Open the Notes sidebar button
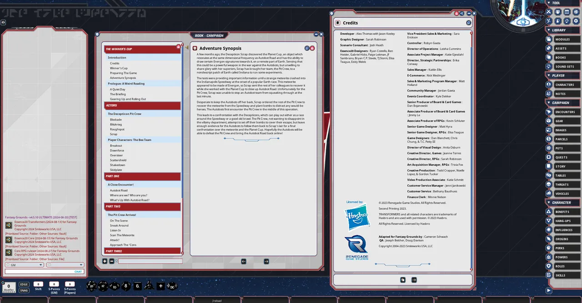 pyautogui.click(x=562, y=94)
